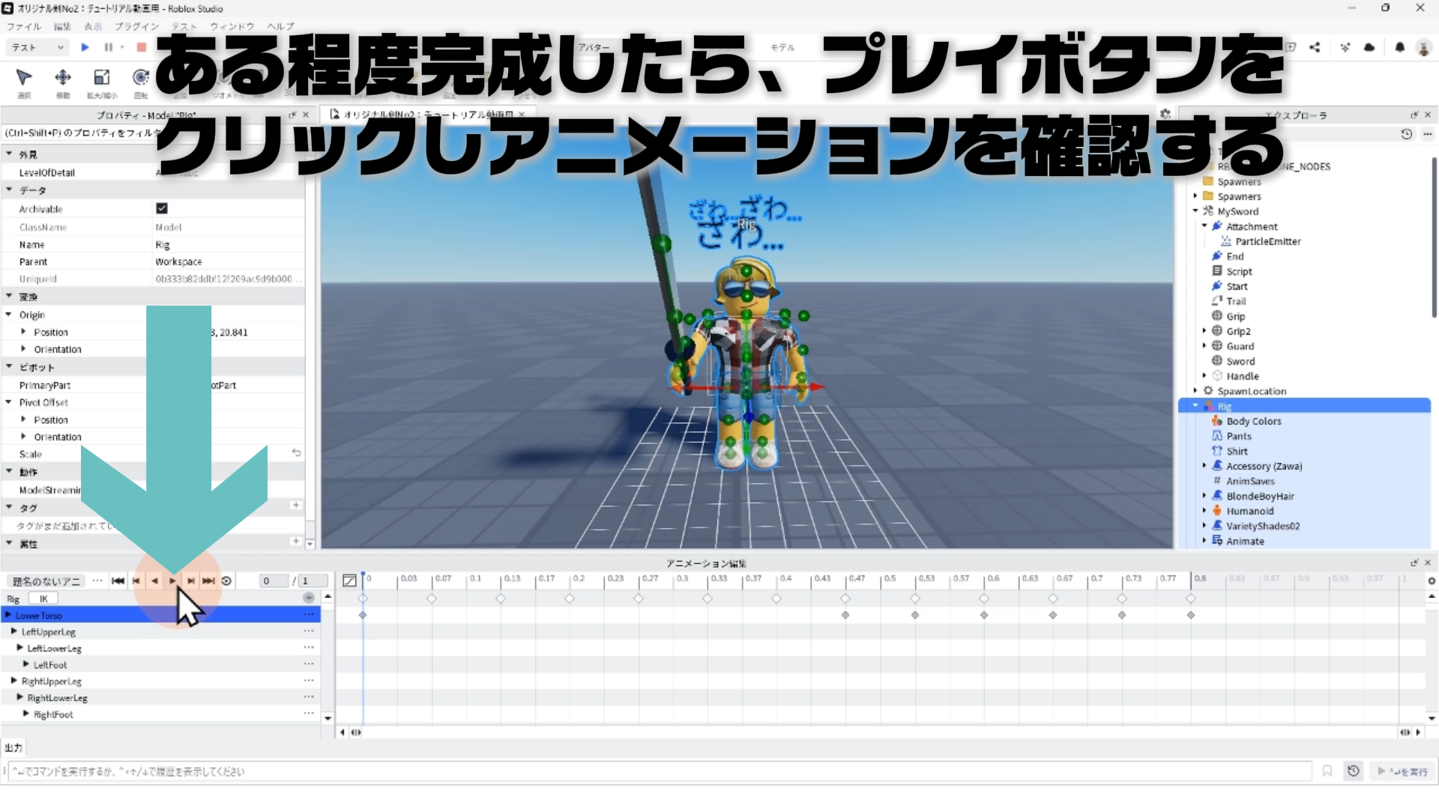1439x809 pixels.
Task: Click the red Stop test button
Action: coord(141,47)
